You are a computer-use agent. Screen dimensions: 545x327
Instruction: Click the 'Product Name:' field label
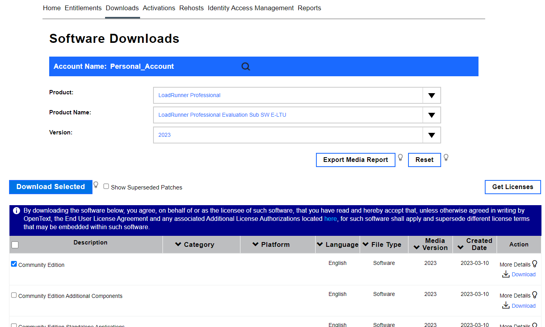[x=70, y=112]
